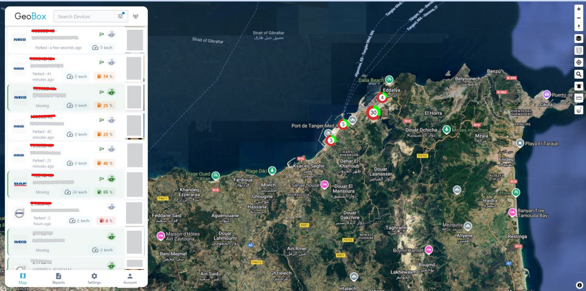Zoom out the map with minus button
This screenshot has height=291, width=586.
579,18
